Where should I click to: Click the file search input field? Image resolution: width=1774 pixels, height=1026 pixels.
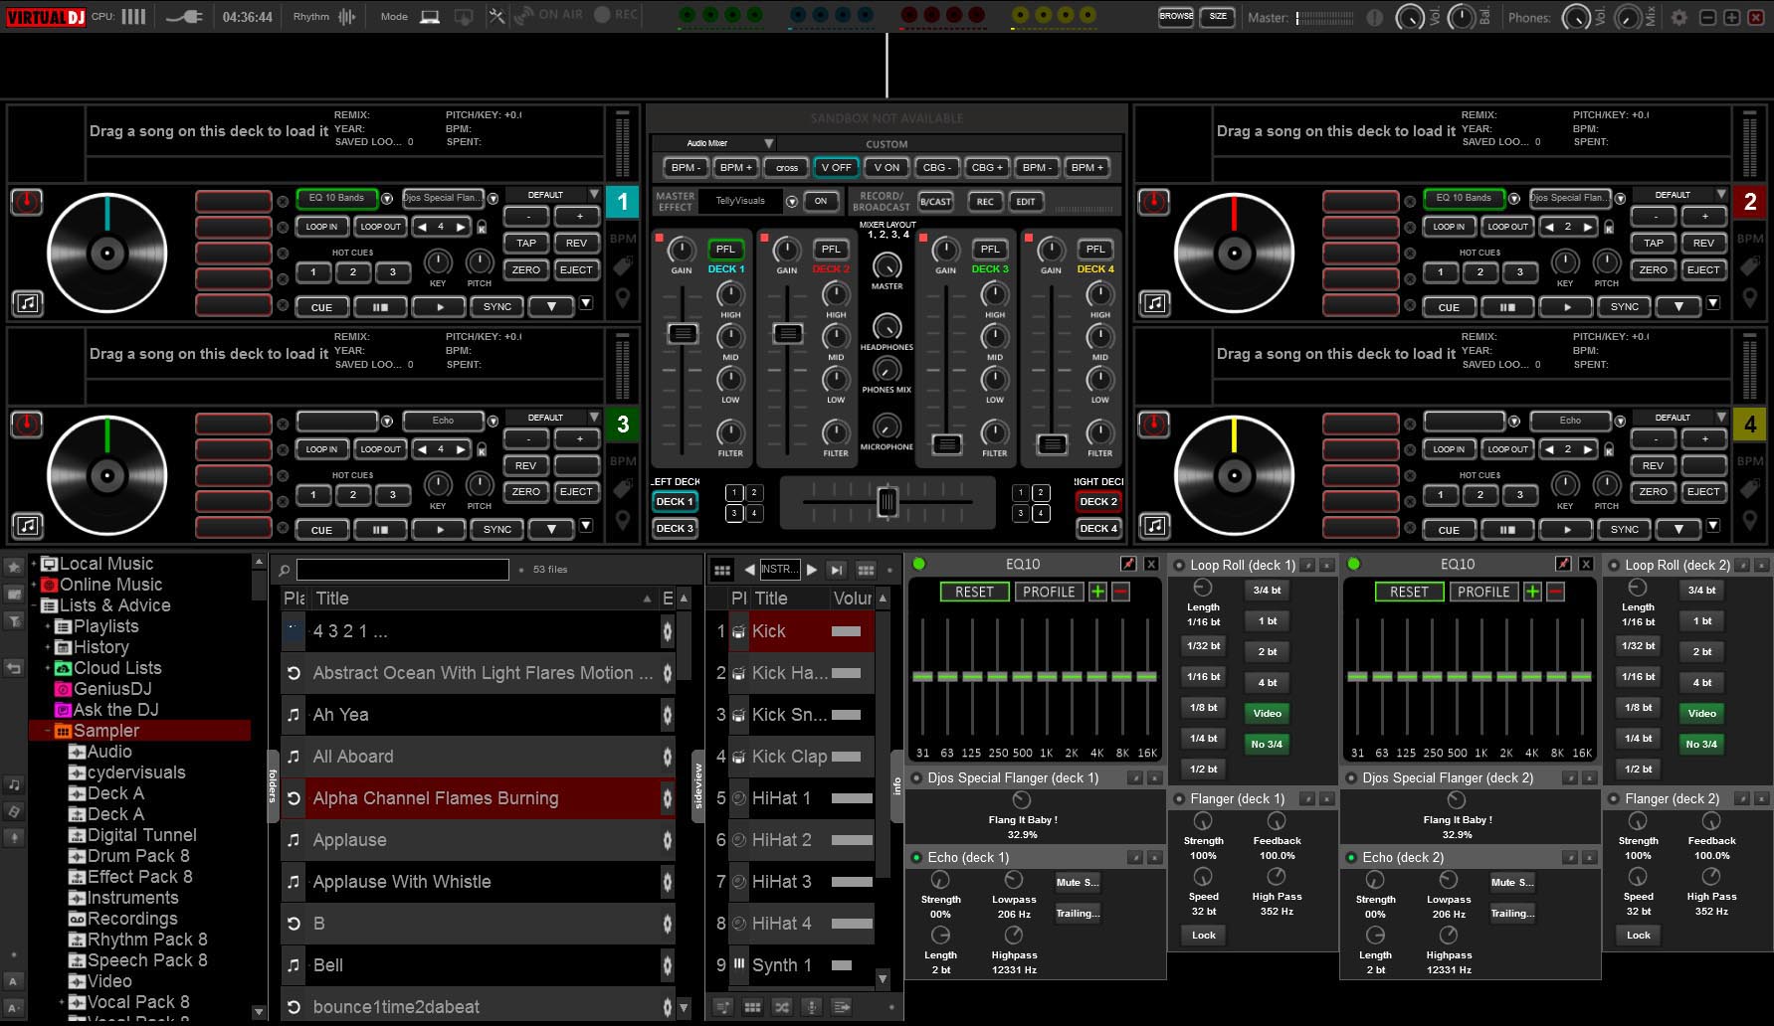pos(403,570)
